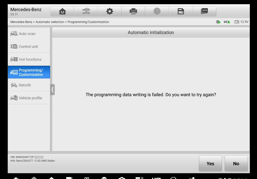Select Programming/Customization in sidebar
Viewport: 257px width, 179px height.
pos(29,72)
